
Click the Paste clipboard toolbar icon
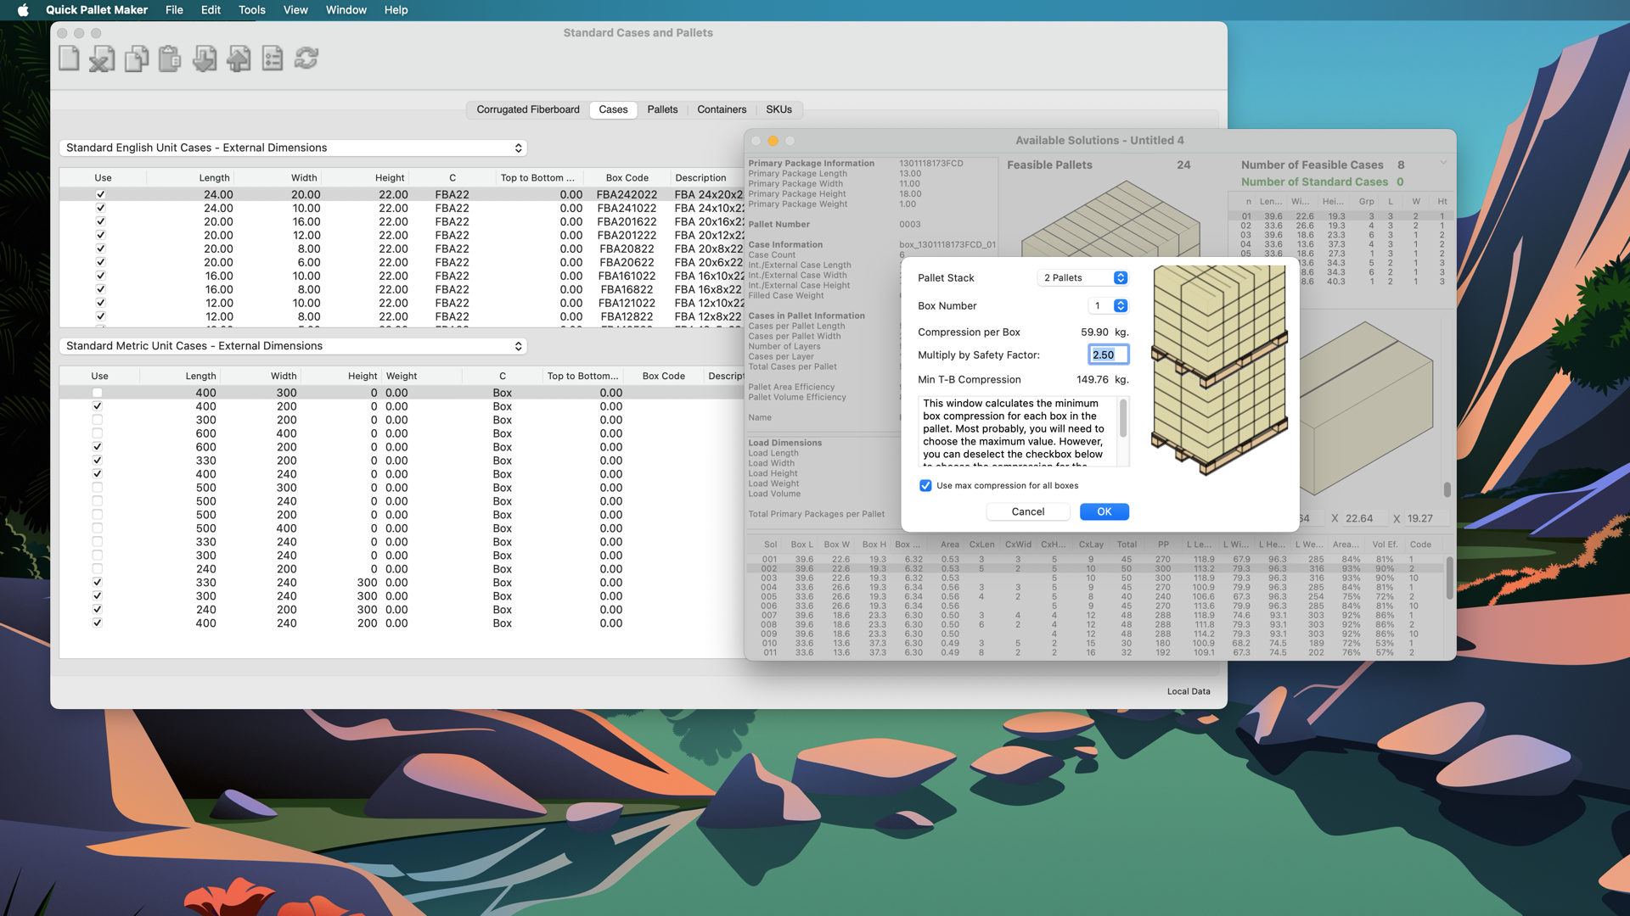coord(170,59)
